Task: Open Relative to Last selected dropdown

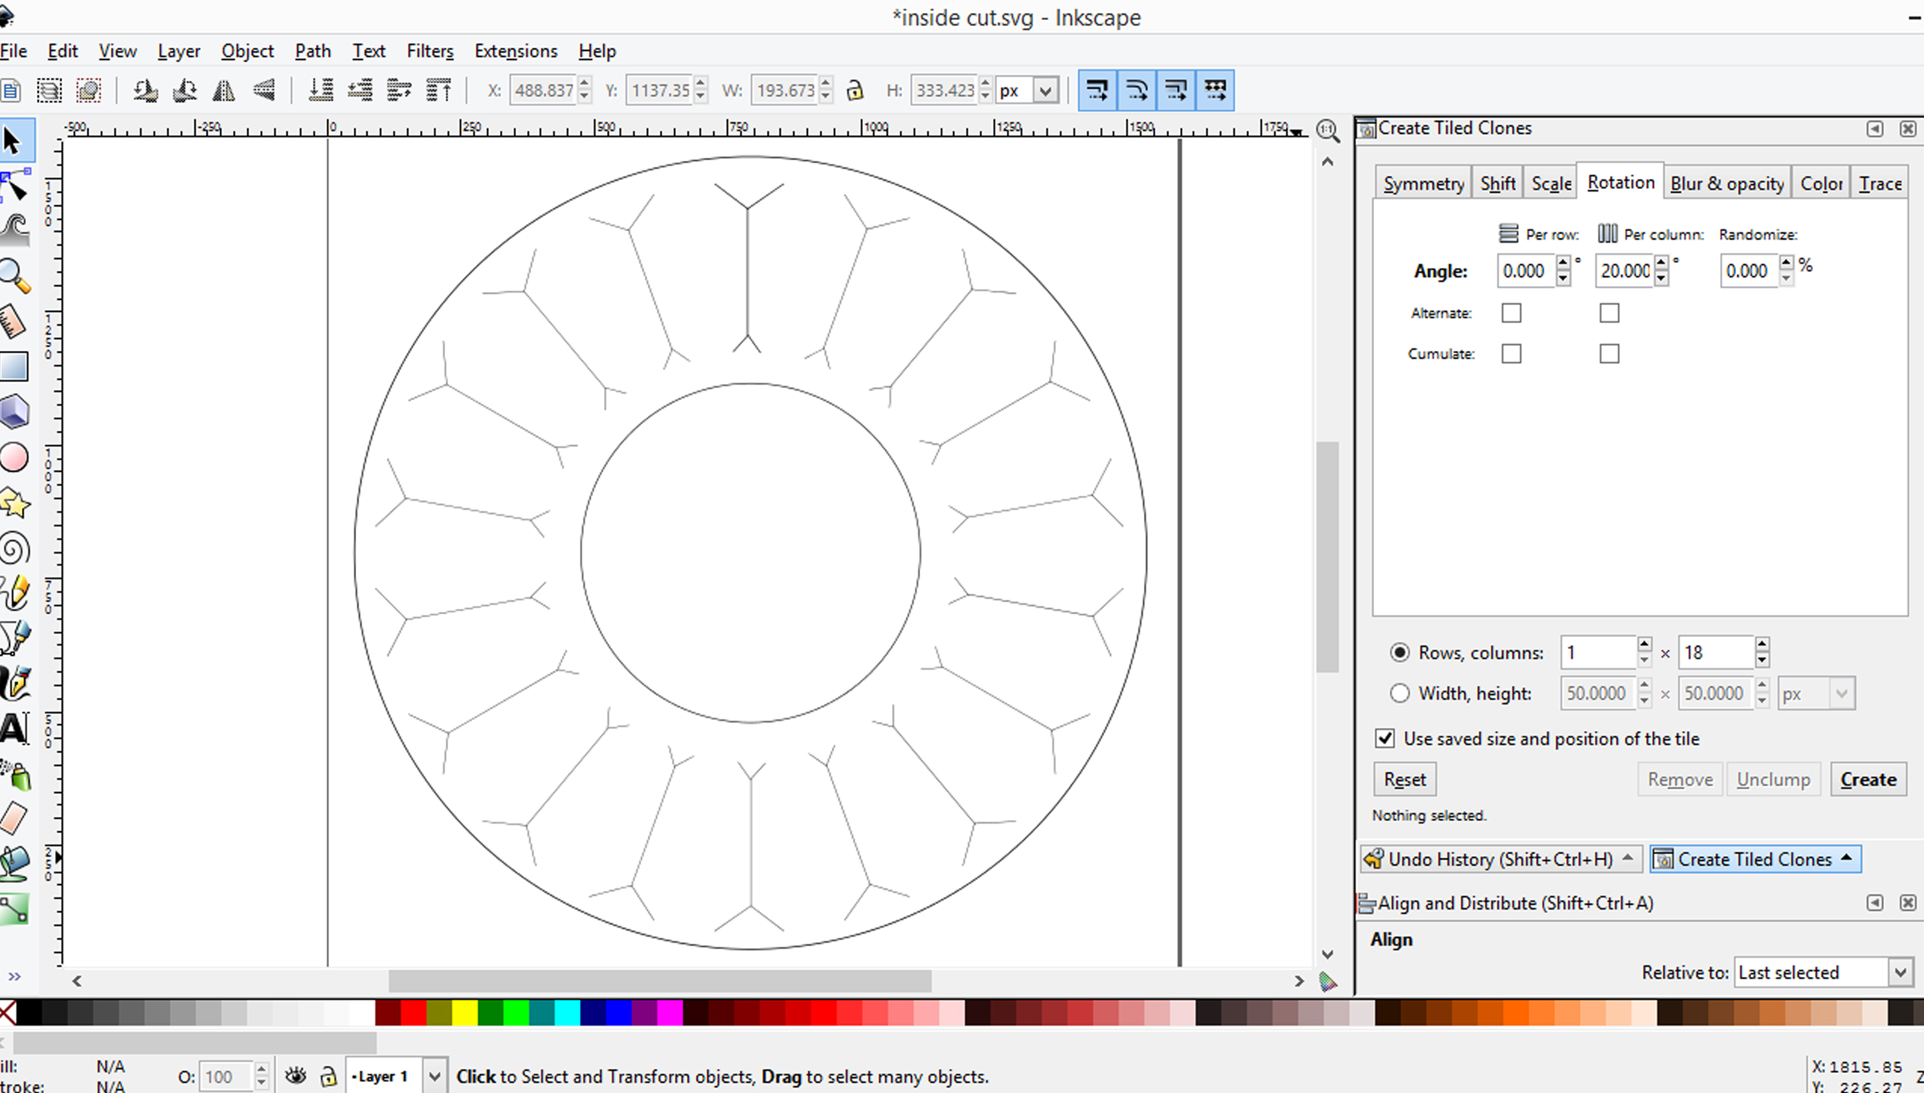Action: coord(1900,973)
